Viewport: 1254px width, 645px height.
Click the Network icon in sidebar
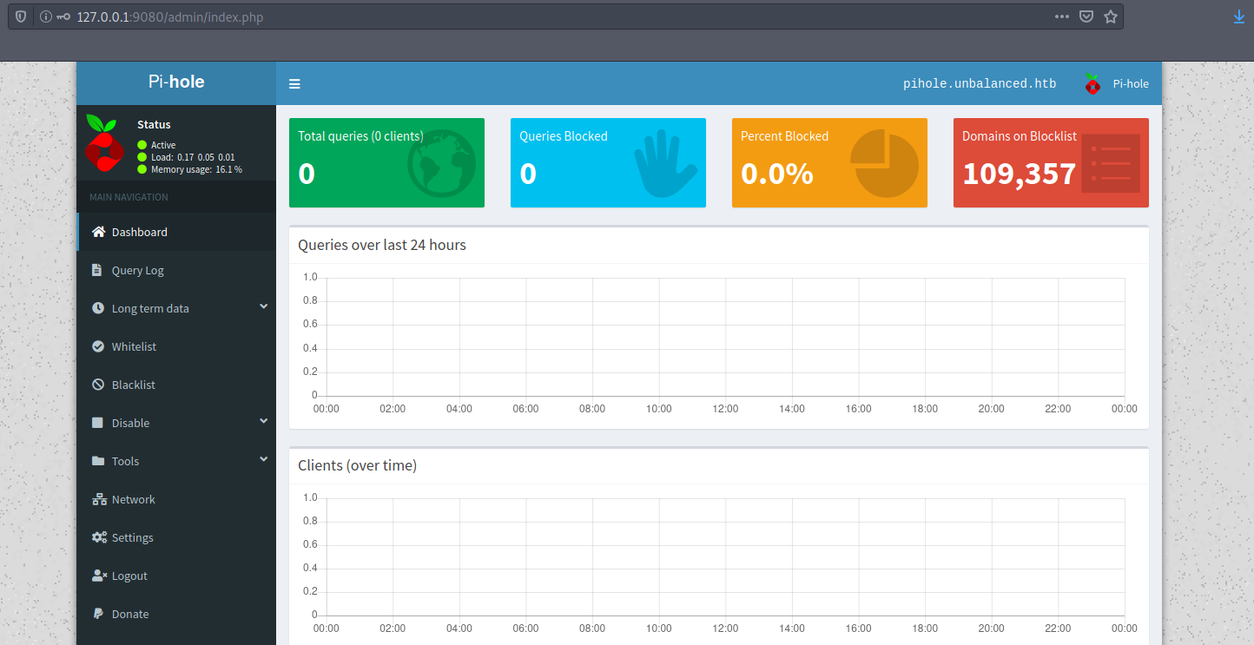click(x=98, y=499)
